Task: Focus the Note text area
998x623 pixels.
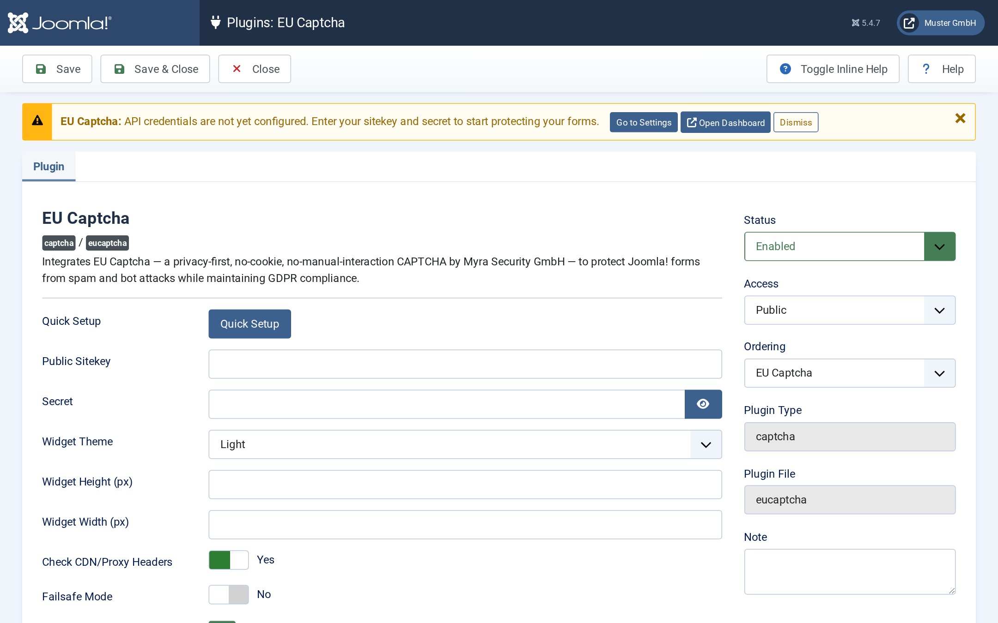Action: point(850,571)
